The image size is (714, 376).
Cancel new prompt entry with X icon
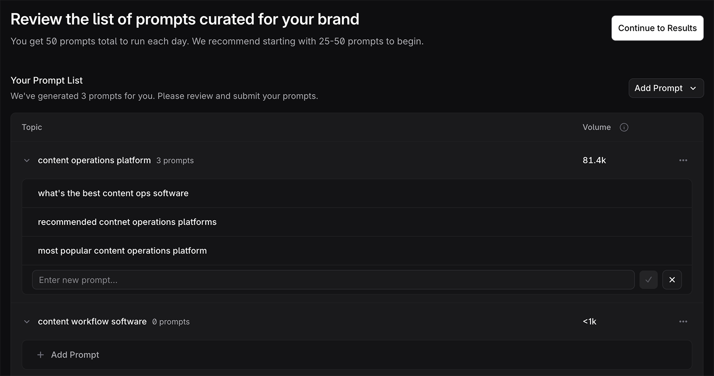pos(672,280)
